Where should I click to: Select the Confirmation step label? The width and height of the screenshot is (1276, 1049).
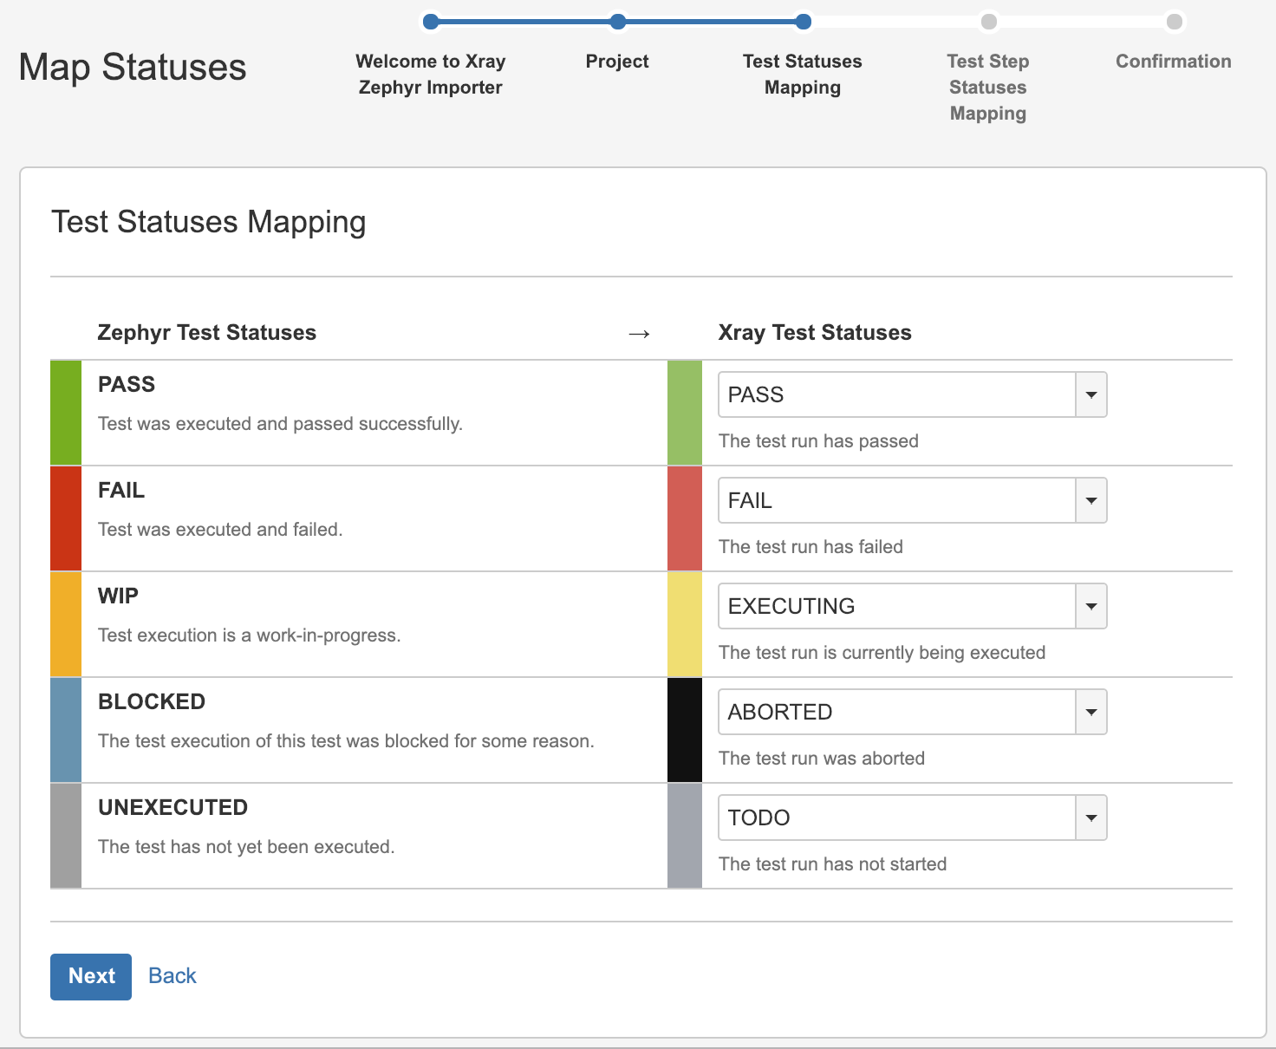[1174, 62]
